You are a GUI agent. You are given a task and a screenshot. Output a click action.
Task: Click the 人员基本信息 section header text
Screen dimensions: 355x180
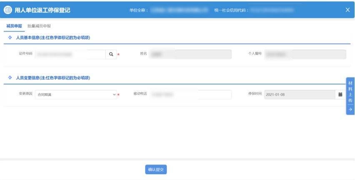pos(53,38)
